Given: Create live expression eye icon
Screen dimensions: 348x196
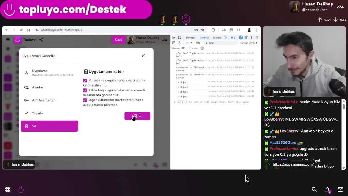Looking at the screenshot, I should point(198,43).
